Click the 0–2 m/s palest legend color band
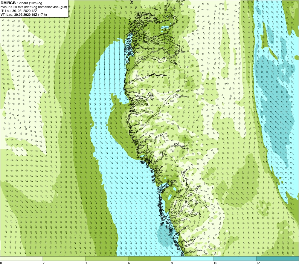 21,258
